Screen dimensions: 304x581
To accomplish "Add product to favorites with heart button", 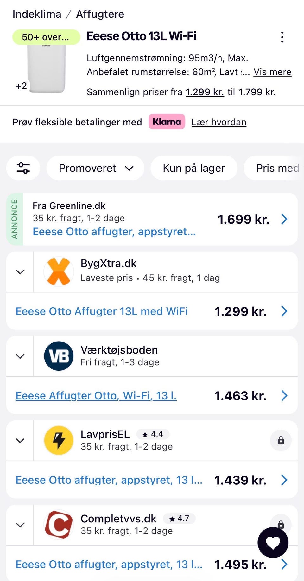I will [x=273, y=543].
